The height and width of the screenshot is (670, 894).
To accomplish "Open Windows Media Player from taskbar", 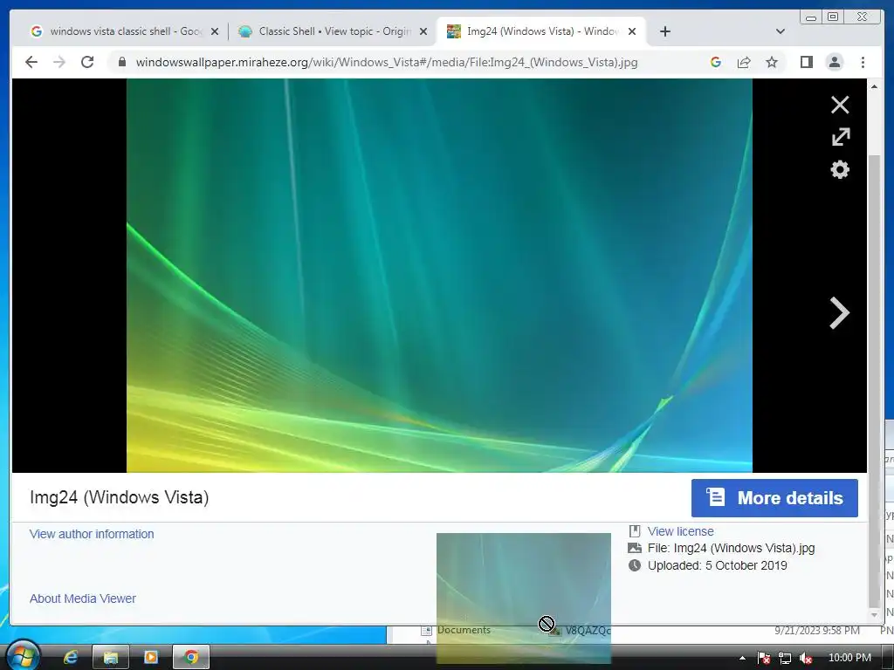I will click(x=150, y=658).
